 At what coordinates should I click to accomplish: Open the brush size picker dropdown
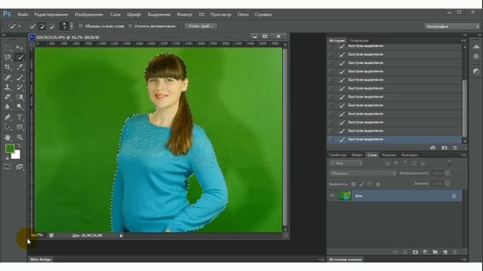(x=71, y=26)
